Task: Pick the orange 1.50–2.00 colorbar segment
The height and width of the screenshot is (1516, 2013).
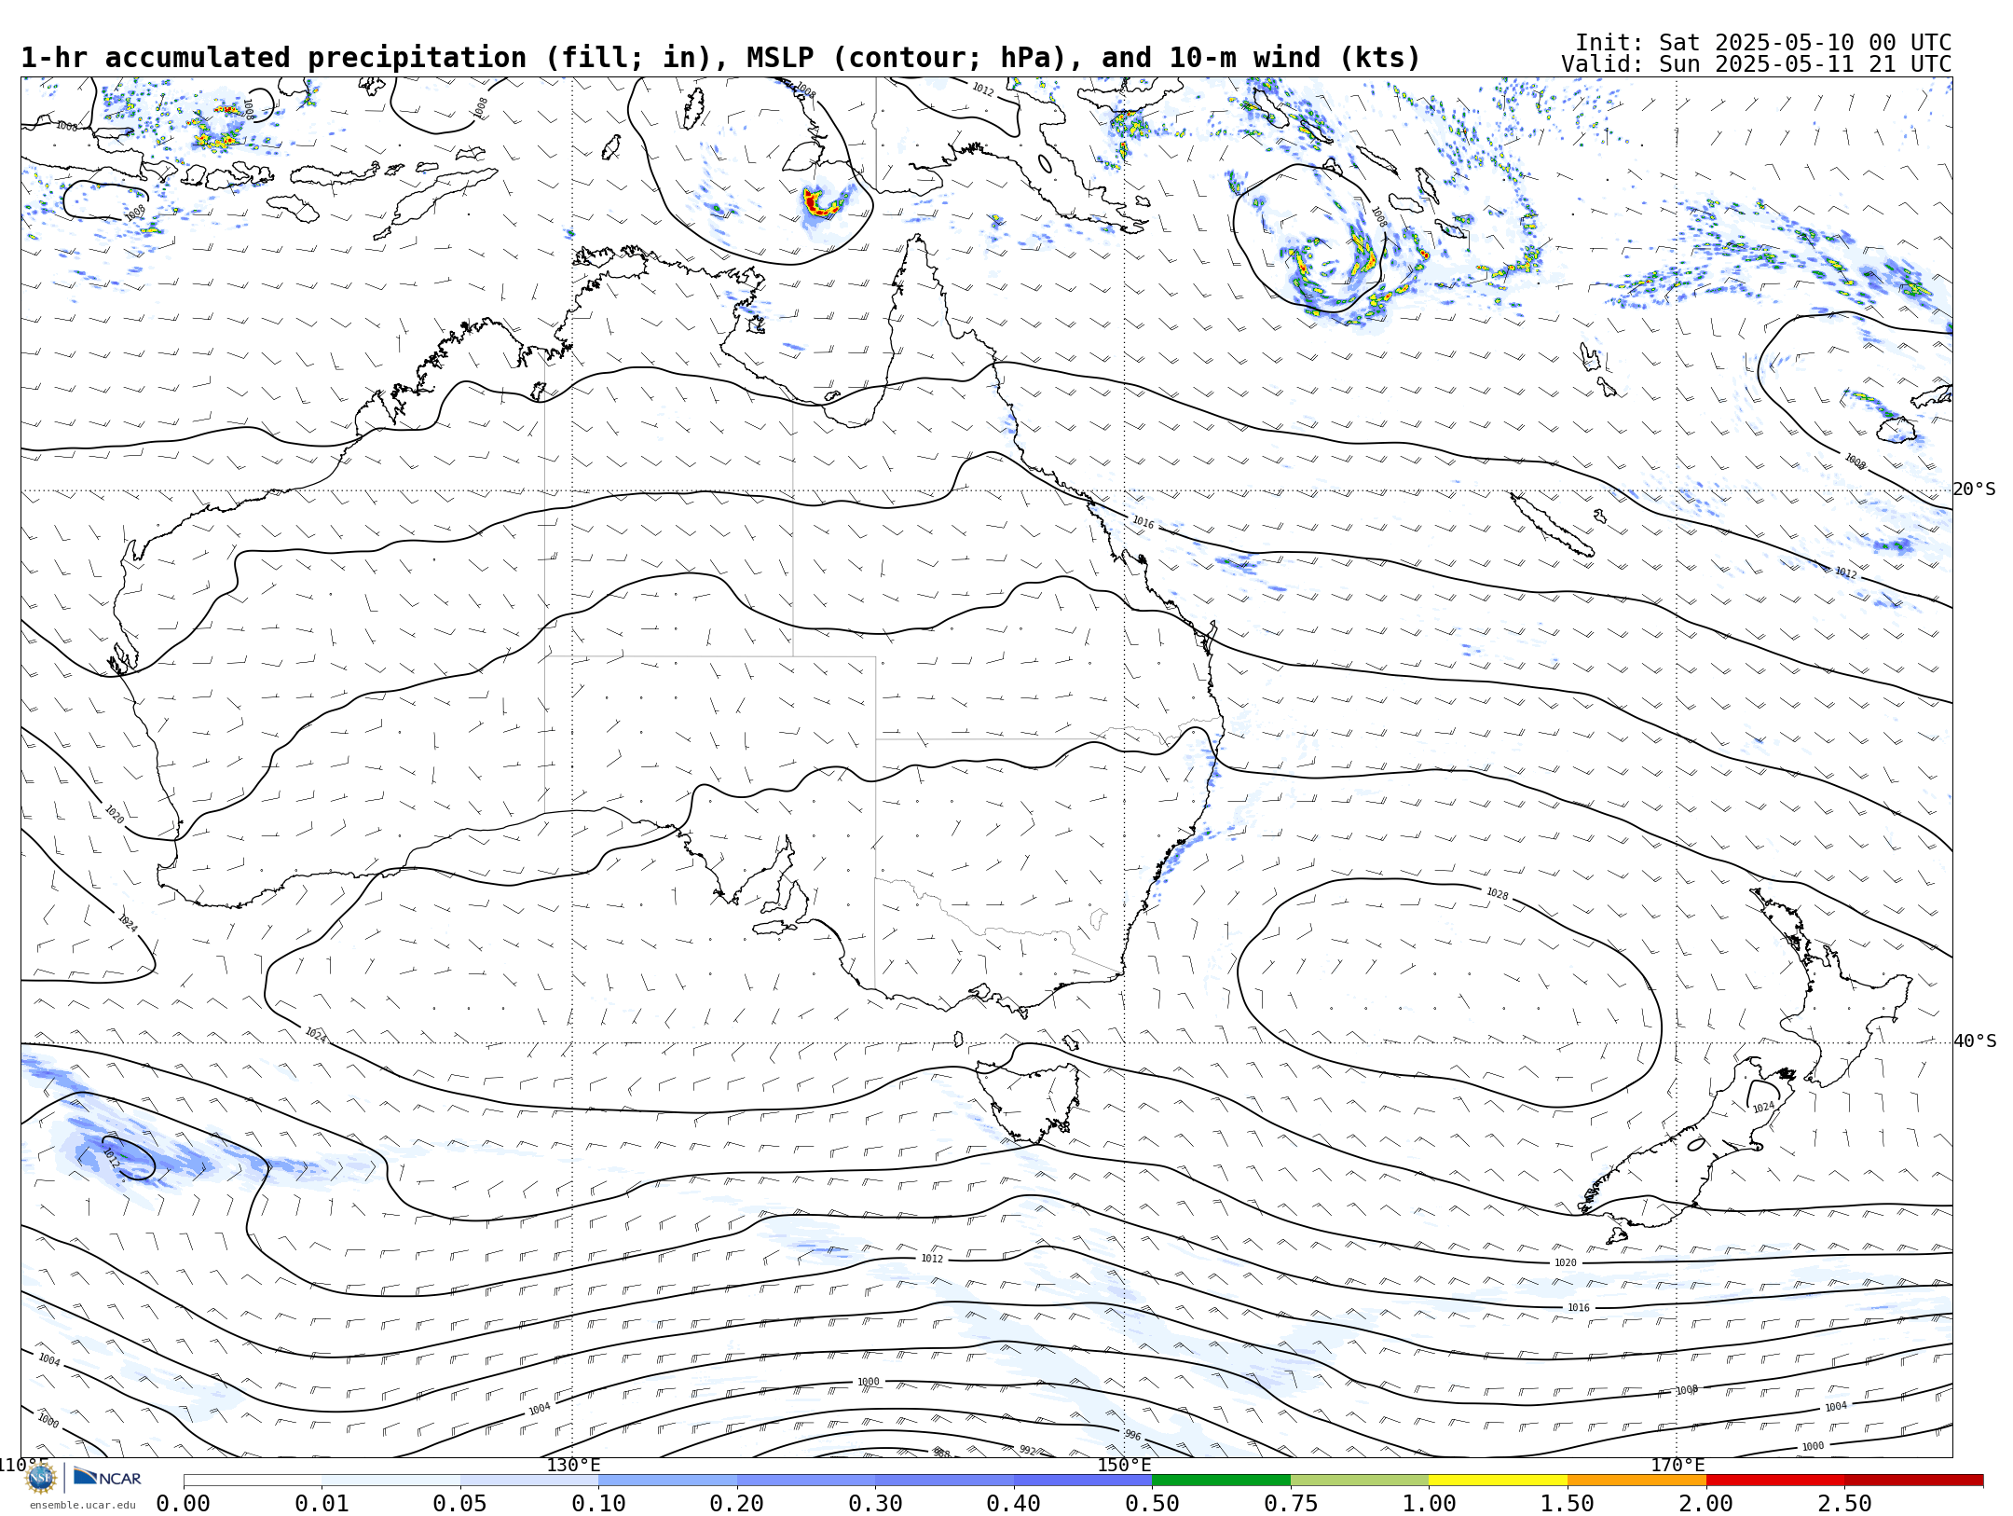Action: (1636, 1480)
